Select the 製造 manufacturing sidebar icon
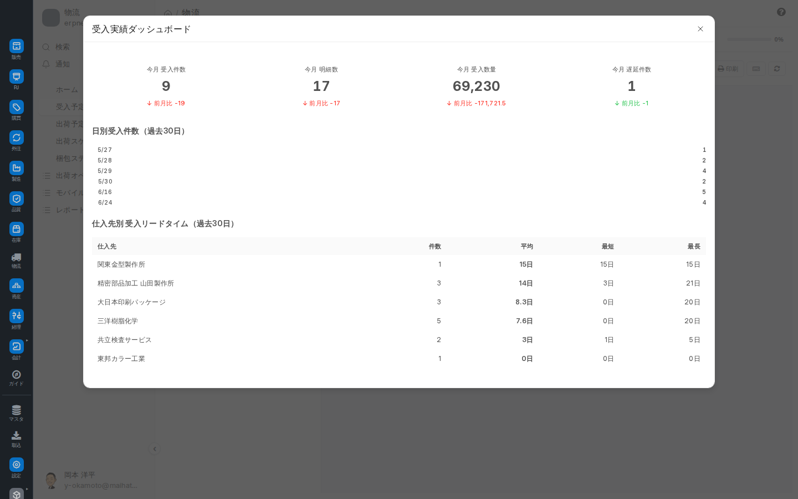This screenshot has height=499, width=798. [16, 168]
